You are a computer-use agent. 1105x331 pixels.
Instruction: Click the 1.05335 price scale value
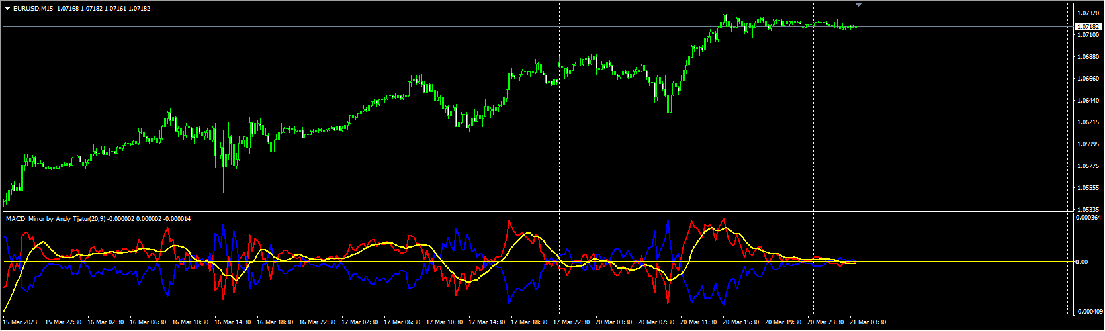(1087, 209)
